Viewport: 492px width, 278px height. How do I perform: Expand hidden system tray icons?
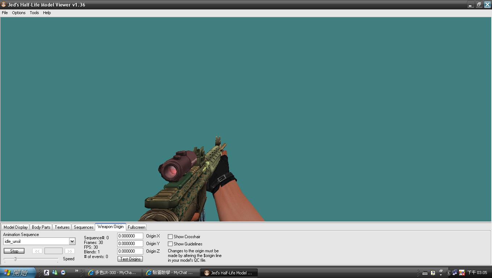pos(449,273)
